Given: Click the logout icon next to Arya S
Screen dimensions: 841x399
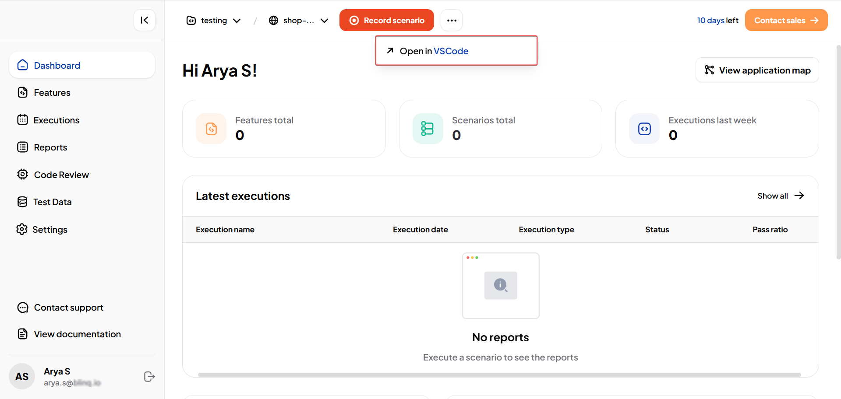Looking at the screenshot, I should click(149, 377).
